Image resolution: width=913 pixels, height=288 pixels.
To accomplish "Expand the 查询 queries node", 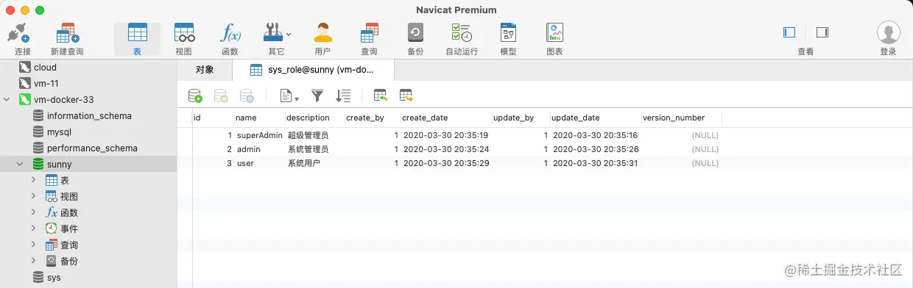I will [x=34, y=245].
